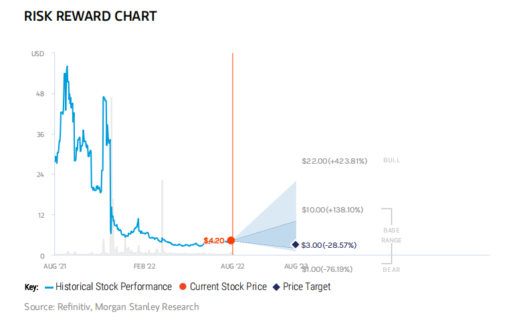This screenshot has height=320, width=515.
Task: Click the BEAR scenario label
Action: pyautogui.click(x=391, y=269)
